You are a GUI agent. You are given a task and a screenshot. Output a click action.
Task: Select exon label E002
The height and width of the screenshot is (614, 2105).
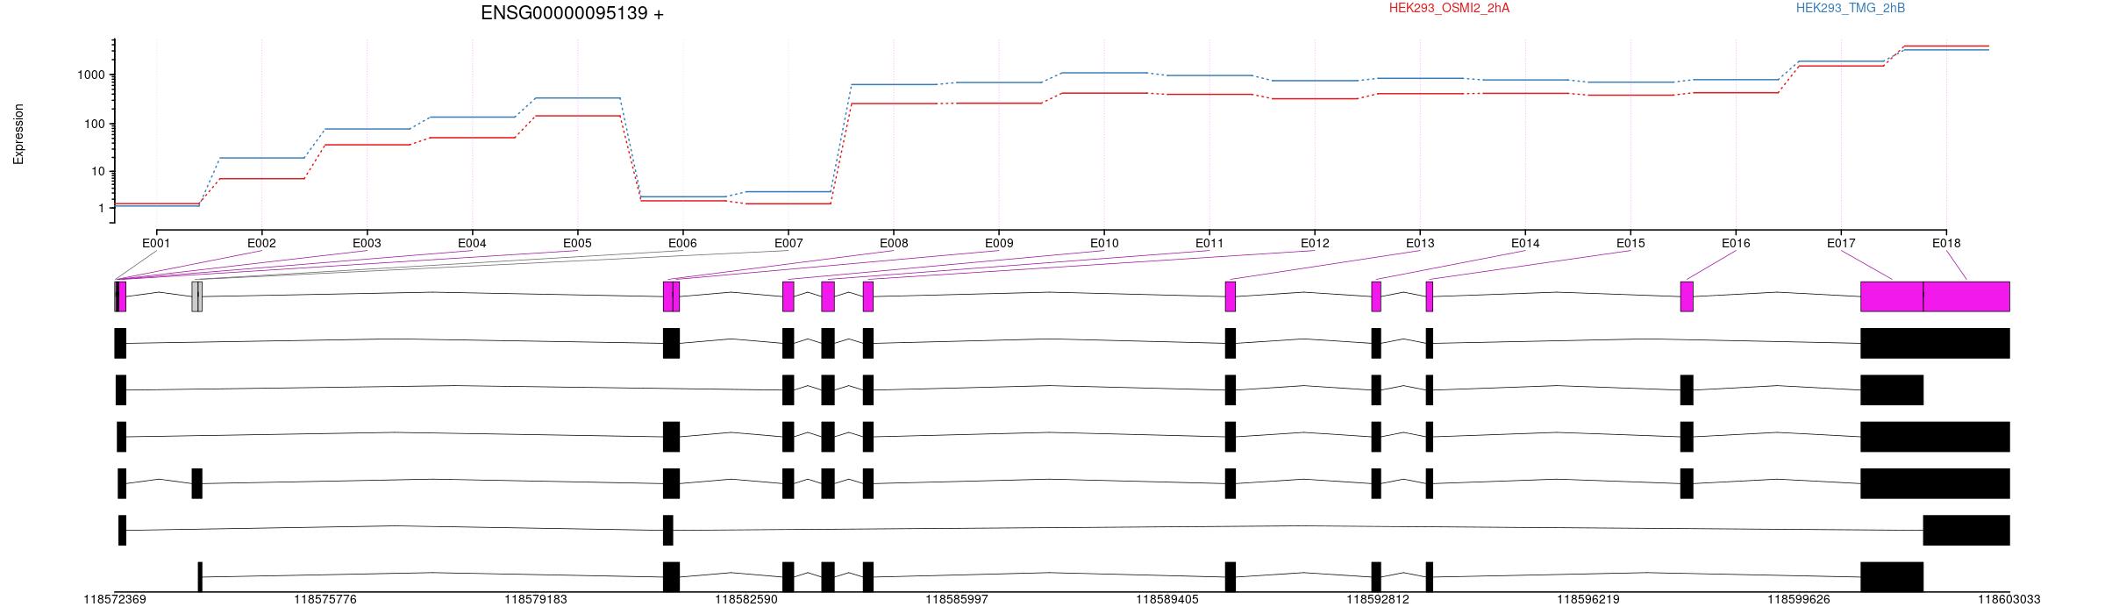261,243
